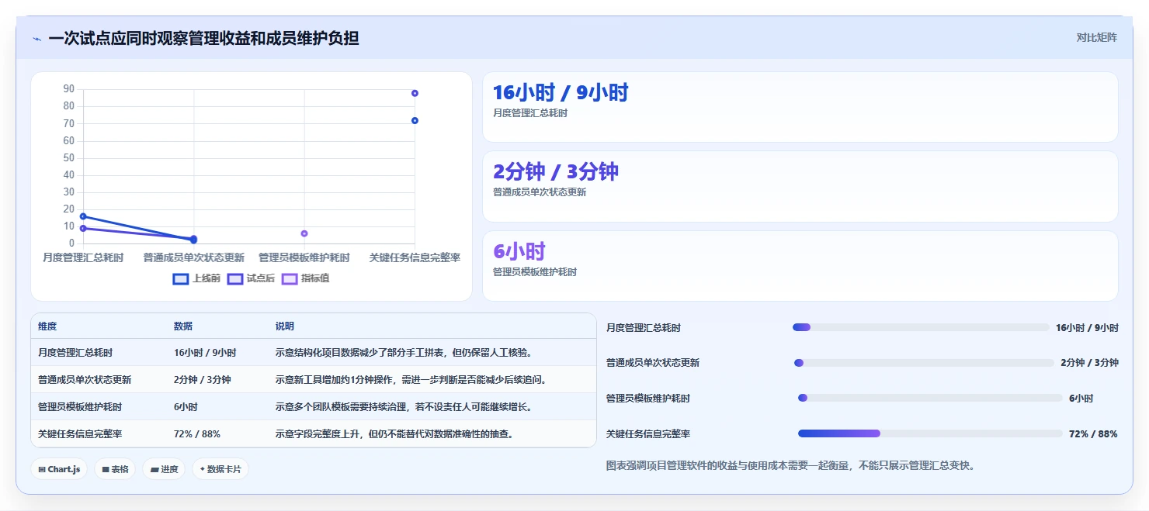Image resolution: width=1149 pixels, height=511 pixels.
Task: Click the 进度 tag icon
Action: click(x=154, y=470)
